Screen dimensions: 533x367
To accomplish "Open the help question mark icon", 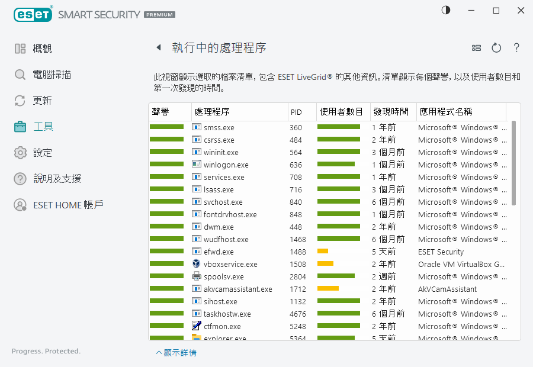I will 516,48.
